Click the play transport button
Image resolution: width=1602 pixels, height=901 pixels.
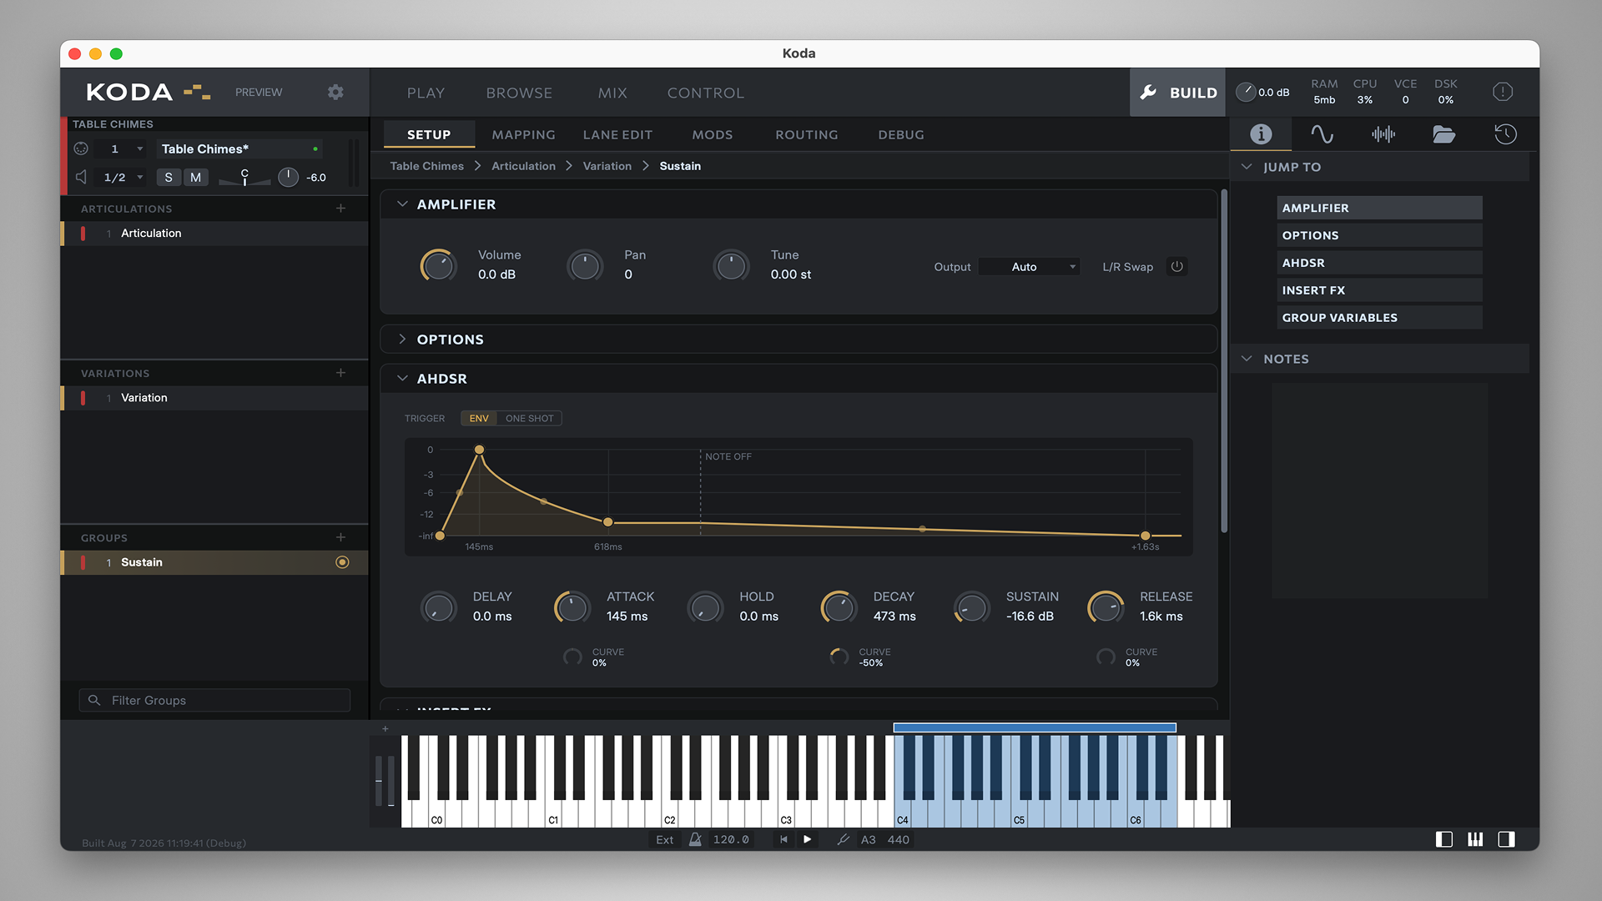click(807, 839)
